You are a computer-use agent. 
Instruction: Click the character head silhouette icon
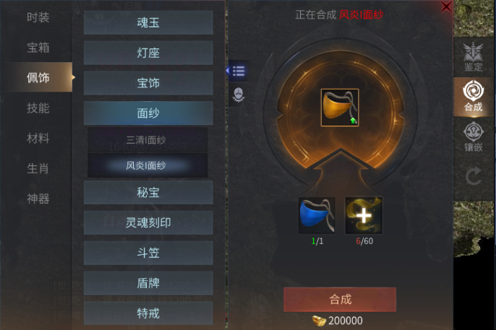pos(238,95)
